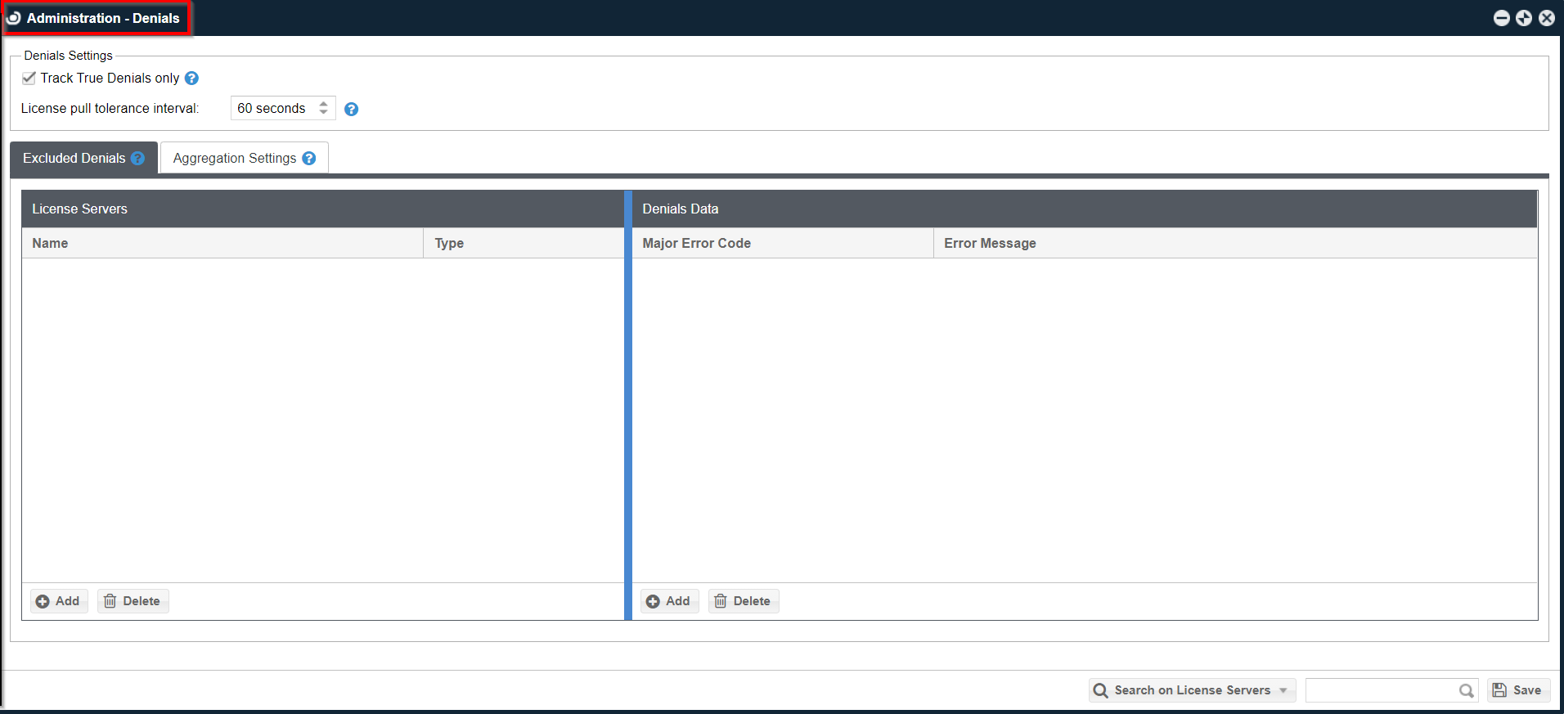Viewport: 1564px width, 714px height.
Task: Add a new license server entry
Action: coord(59,601)
